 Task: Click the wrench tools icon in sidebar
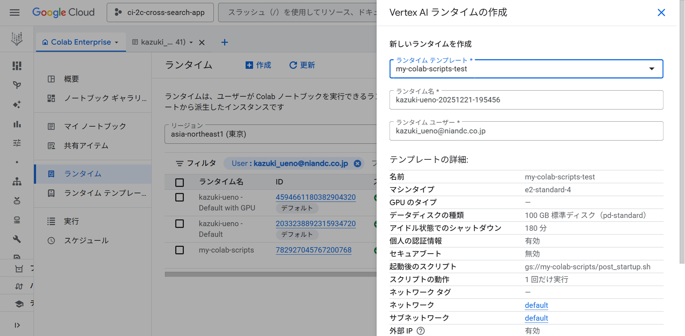click(17, 239)
